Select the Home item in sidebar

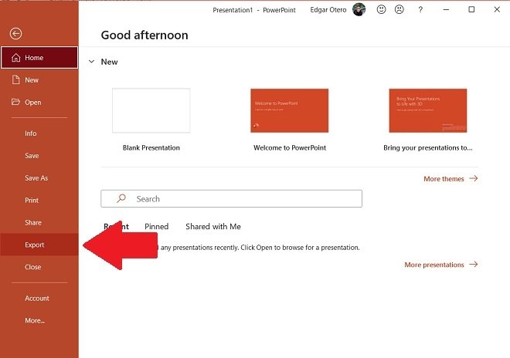pyautogui.click(x=39, y=58)
